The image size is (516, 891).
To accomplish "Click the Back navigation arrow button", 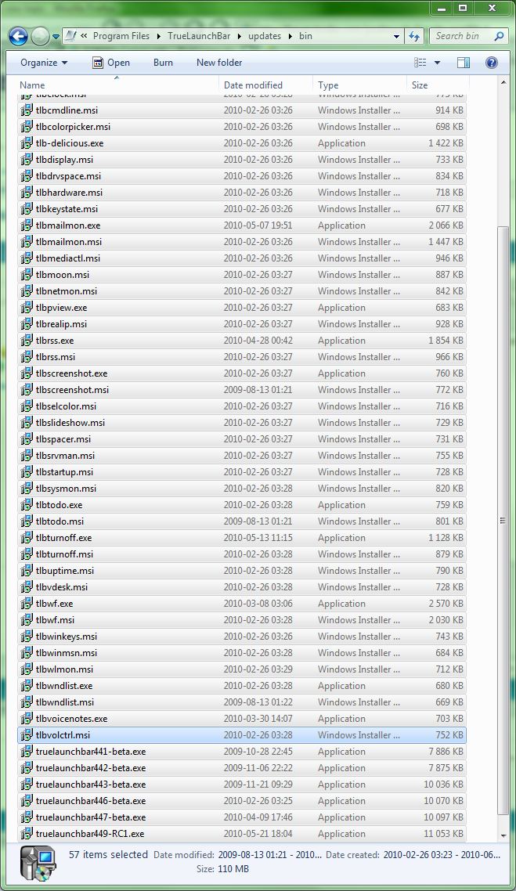I will coord(19,36).
